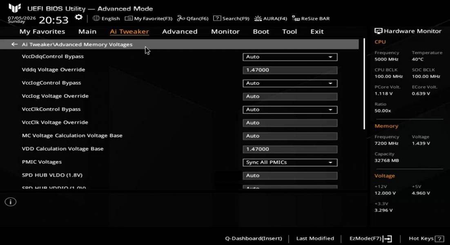Screen dimensions: 450x245
Task: Click EzMode(F7) button label
Action: pyautogui.click(x=365, y=238)
